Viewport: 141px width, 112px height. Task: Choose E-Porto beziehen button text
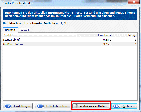[57, 106]
